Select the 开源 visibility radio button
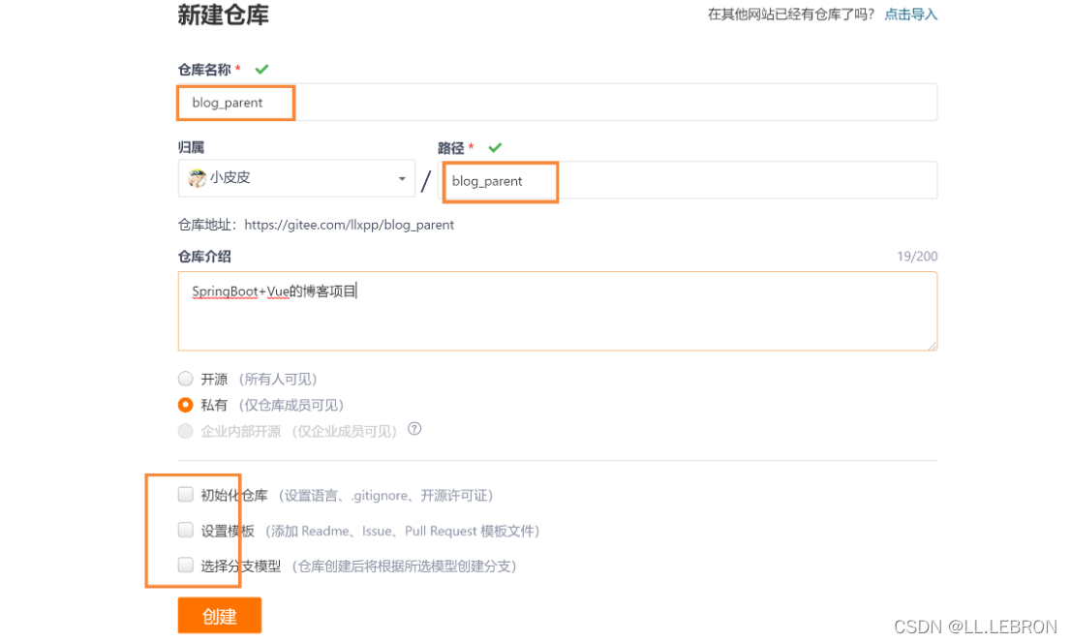 (x=185, y=379)
